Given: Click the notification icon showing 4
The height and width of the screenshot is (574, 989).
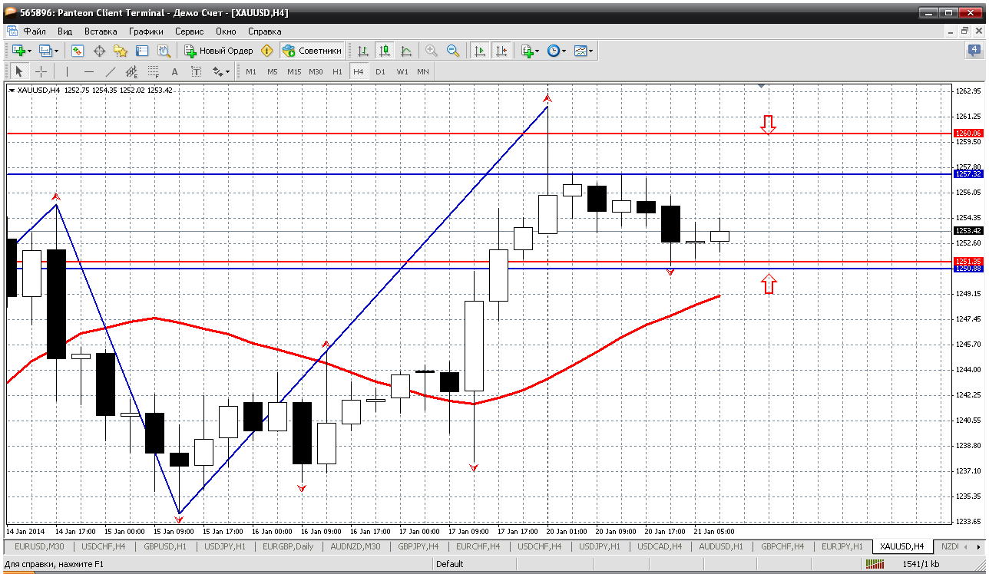Looking at the screenshot, I should coord(974,51).
